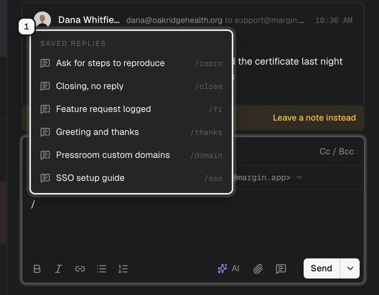
Task: Send the reply
Action: point(322,268)
